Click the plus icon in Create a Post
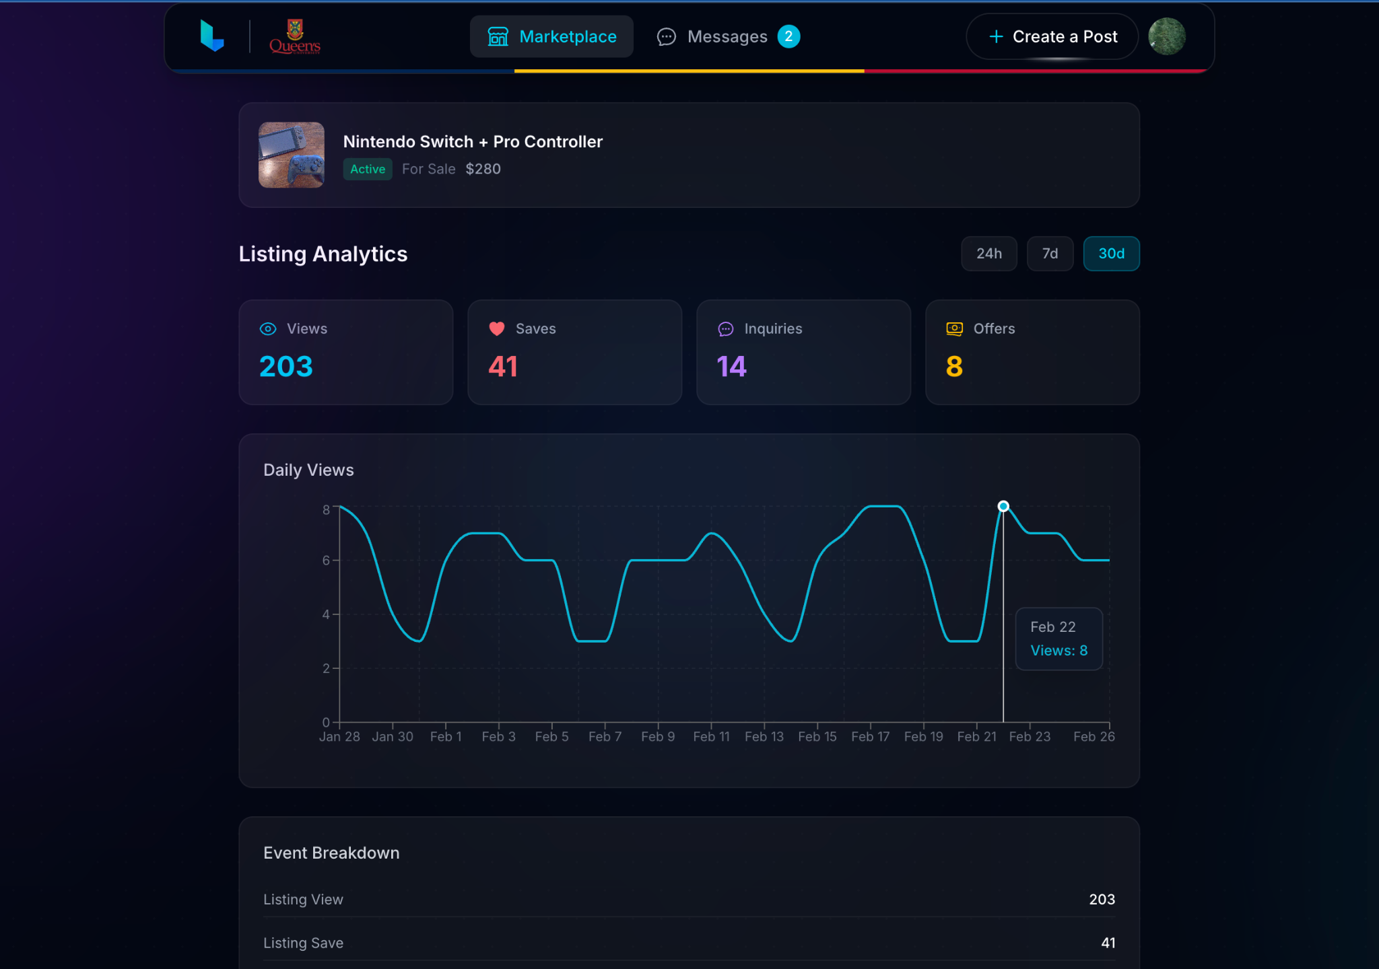1379x969 pixels. pos(996,36)
